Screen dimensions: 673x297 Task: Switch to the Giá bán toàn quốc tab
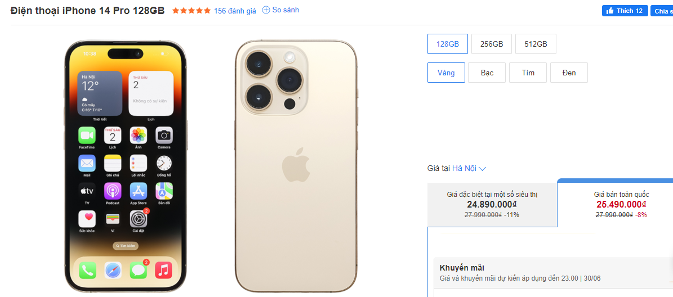tap(621, 204)
